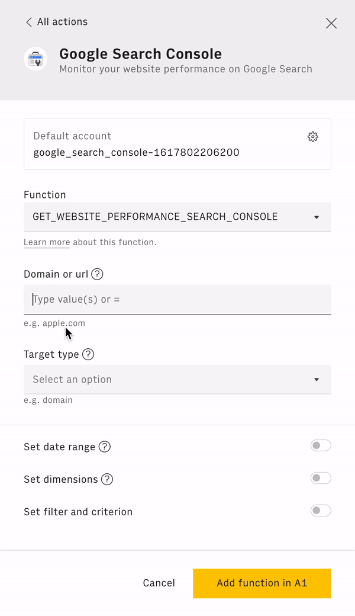Screen dimensions: 355x616
Task: Click the Default account box
Action: click(x=166, y=144)
